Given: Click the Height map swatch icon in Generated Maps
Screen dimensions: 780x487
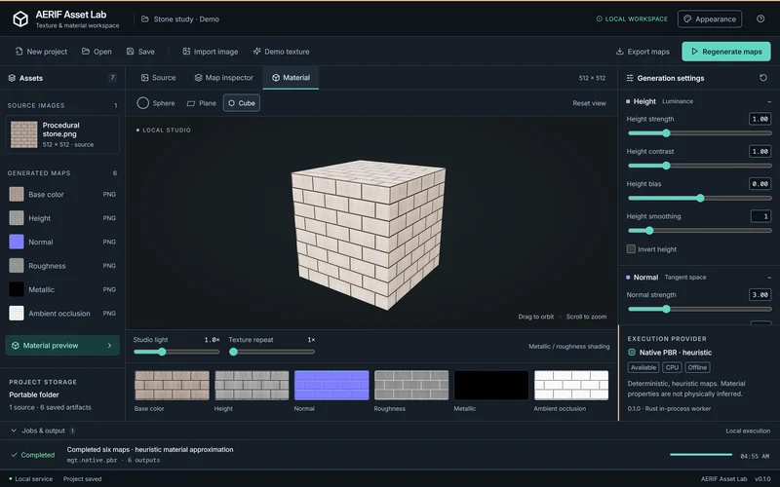Looking at the screenshot, I should tap(17, 218).
